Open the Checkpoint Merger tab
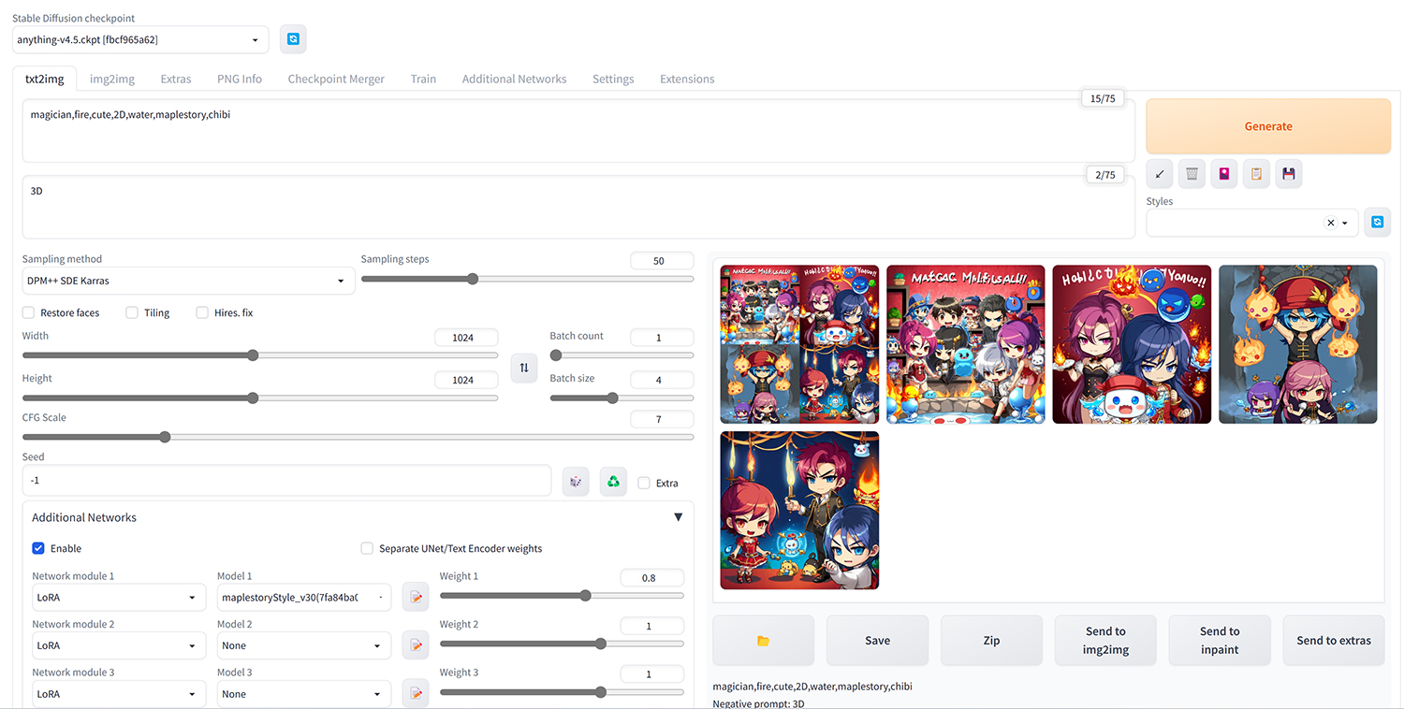 tap(336, 79)
